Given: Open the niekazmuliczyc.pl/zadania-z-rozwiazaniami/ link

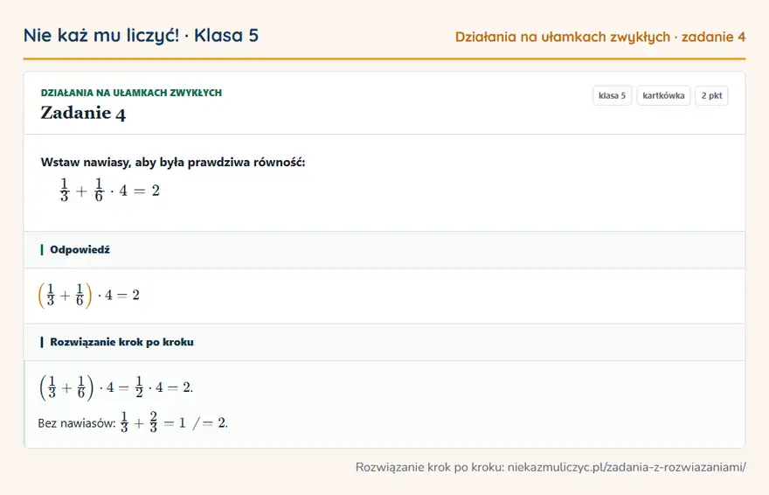Looking at the screenshot, I should (627, 467).
